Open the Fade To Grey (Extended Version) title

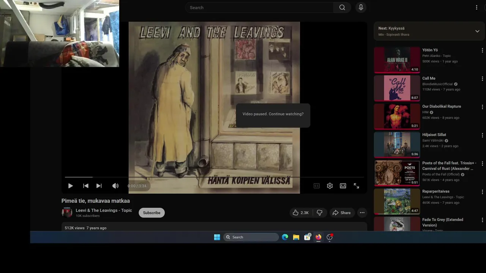(x=443, y=223)
